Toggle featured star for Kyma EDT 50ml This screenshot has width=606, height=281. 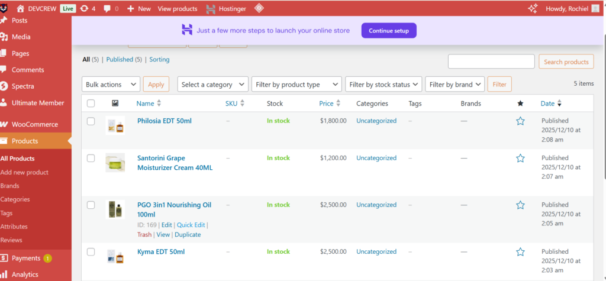pyautogui.click(x=520, y=251)
